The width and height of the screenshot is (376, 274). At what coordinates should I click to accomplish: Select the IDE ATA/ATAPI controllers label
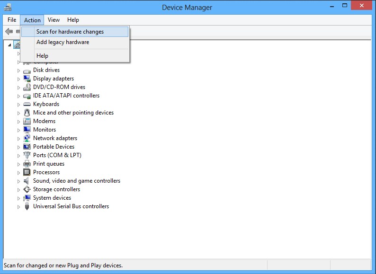[66, 96]
